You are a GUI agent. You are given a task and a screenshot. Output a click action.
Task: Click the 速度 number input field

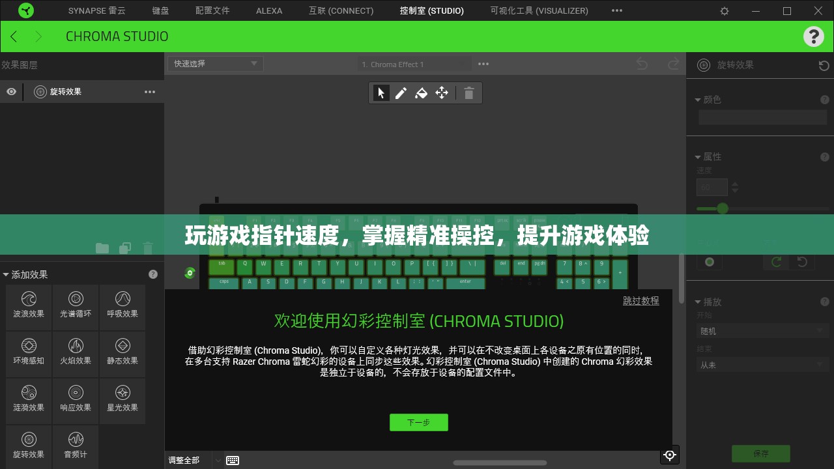click(x=712, y=188)
